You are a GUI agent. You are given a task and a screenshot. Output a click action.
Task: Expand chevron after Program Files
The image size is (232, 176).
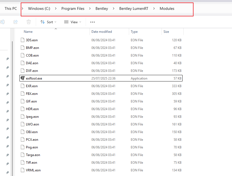pyautogui.click(x=90, y=8)
